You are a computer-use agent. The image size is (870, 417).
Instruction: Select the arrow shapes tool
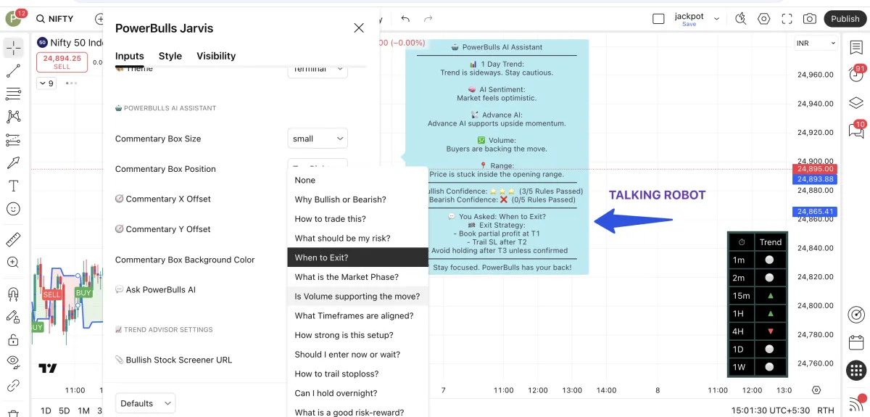pos(13,162)
